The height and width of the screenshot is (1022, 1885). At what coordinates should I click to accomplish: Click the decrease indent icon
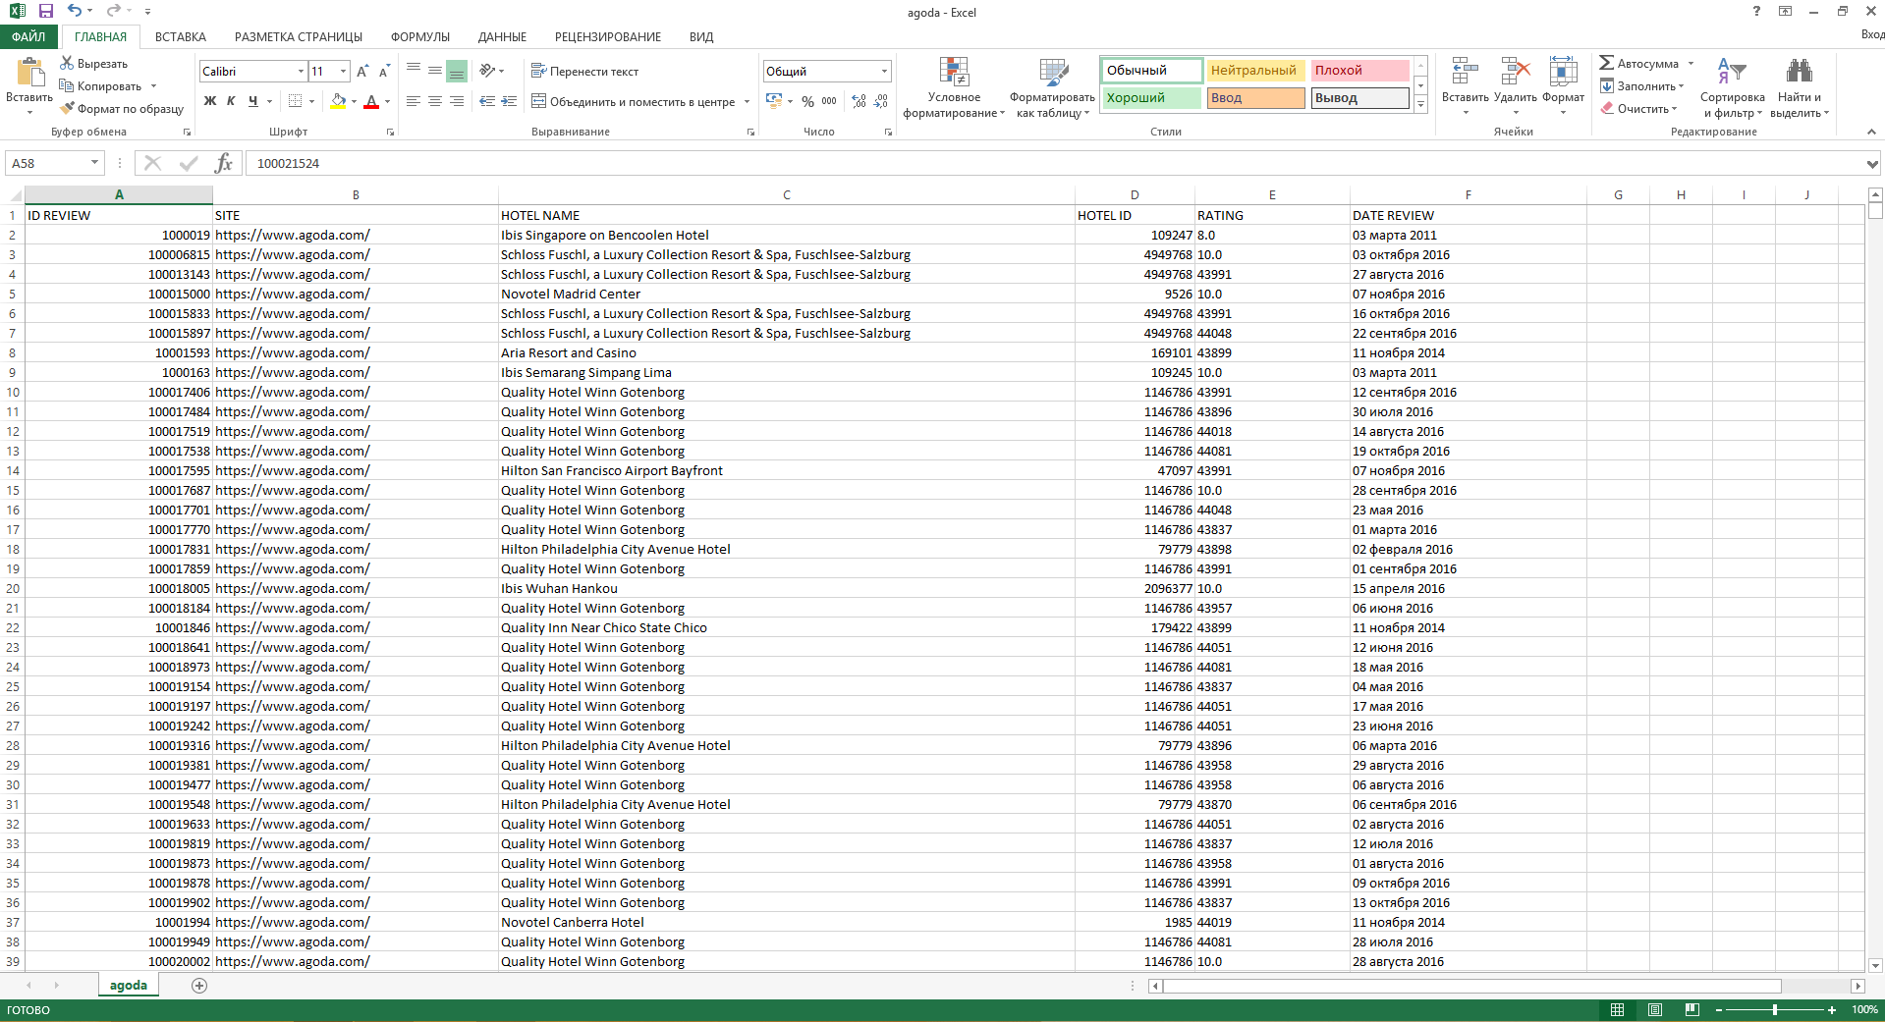[487, 101]
